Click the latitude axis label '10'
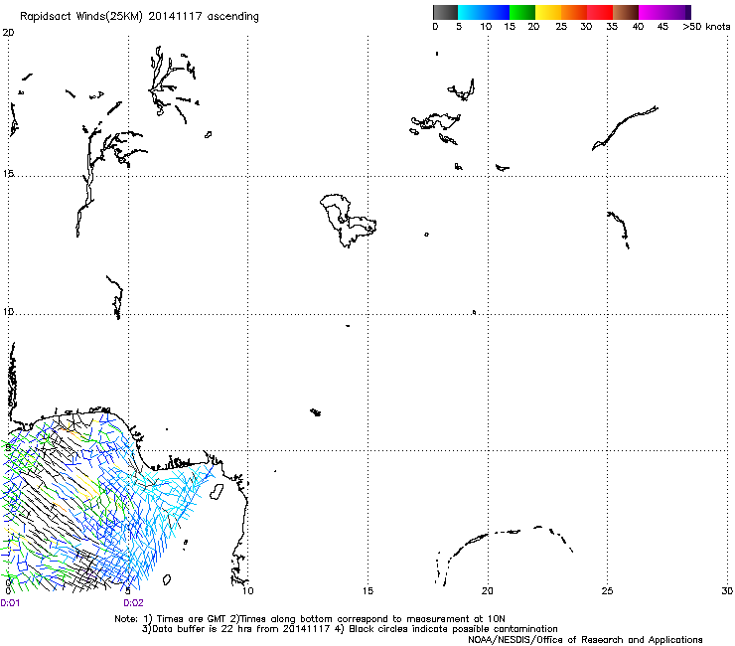The height and width of the screenshot is (646, 735). [x=8, y=311]
